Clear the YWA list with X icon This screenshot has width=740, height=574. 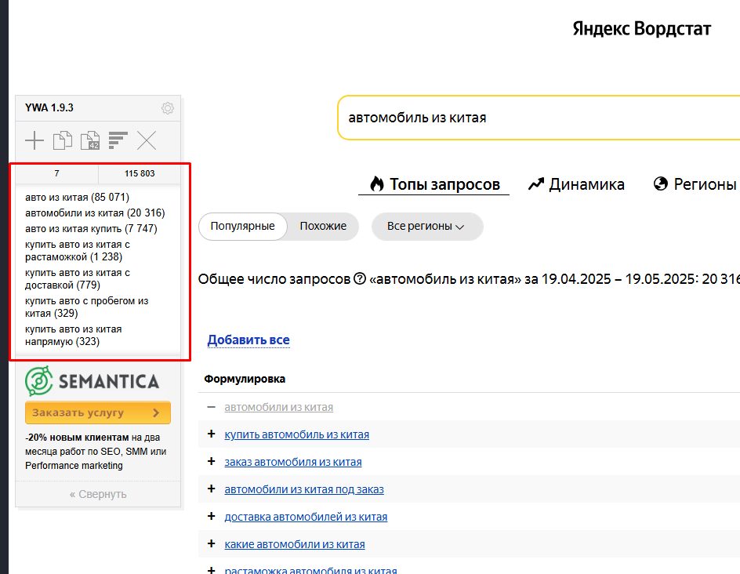click(147, 140)
